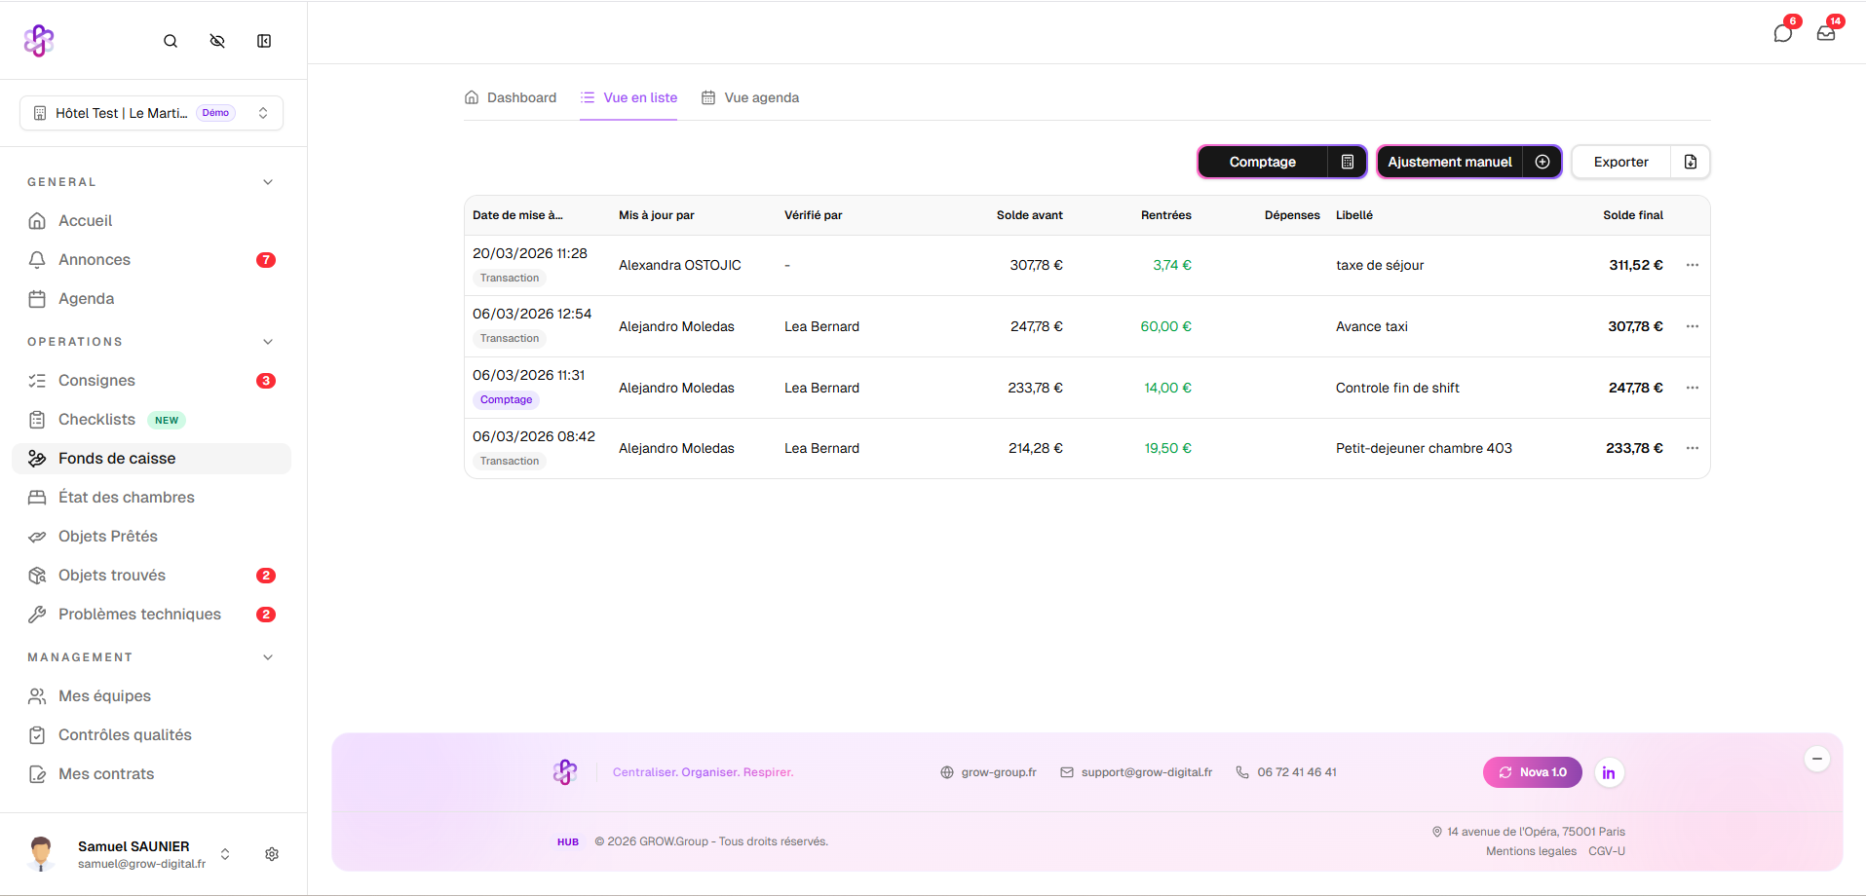
Task: Collapse the sidebar panel icon
Action: tap(264, 41)
